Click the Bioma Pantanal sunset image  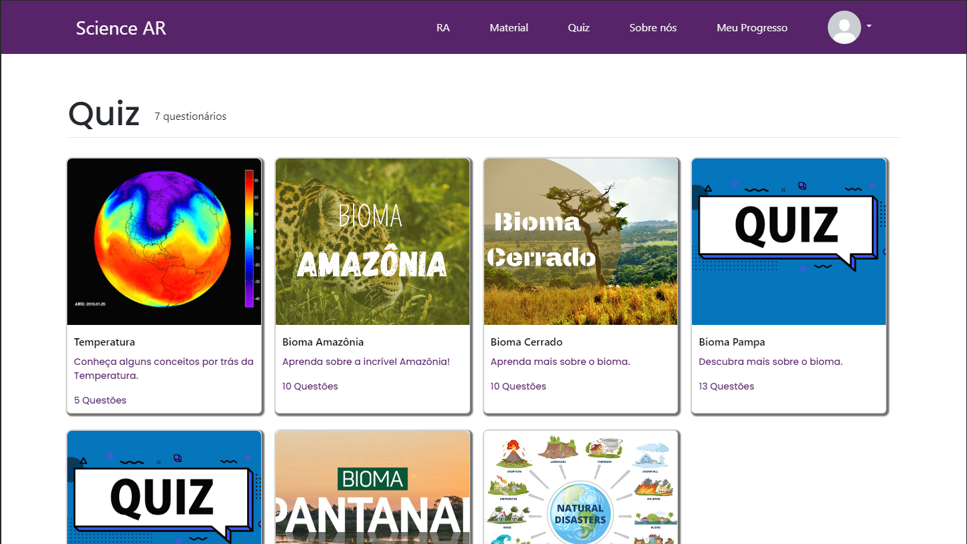tap(372, 487)
